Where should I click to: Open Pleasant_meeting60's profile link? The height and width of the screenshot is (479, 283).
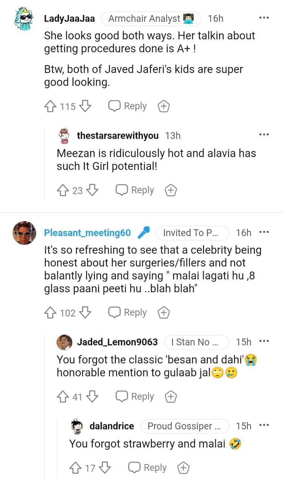coord(87,233)
